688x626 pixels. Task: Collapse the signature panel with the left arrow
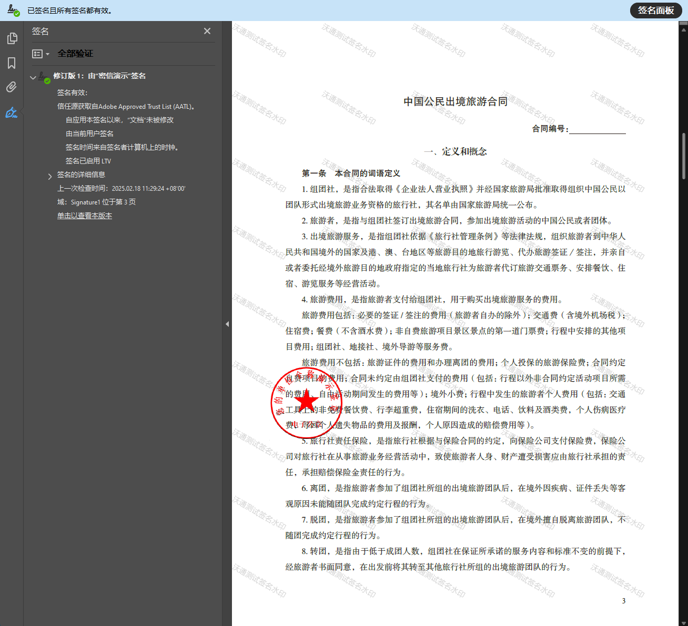point(227,324)
